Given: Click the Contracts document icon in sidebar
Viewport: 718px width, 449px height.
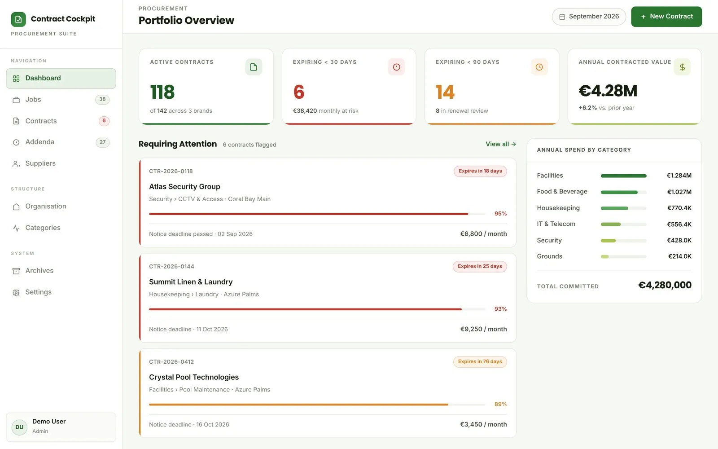Looking at the screenshot, I should (16, 121).
